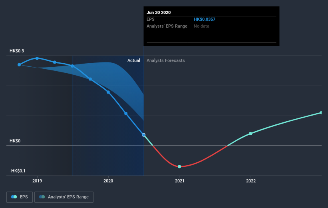
Task: Click the 'Actual' section label
Action: click(134, 60)
